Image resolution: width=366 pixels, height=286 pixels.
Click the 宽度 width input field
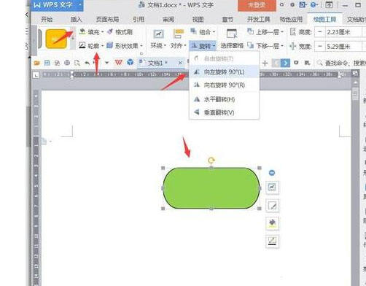[343, 46]
